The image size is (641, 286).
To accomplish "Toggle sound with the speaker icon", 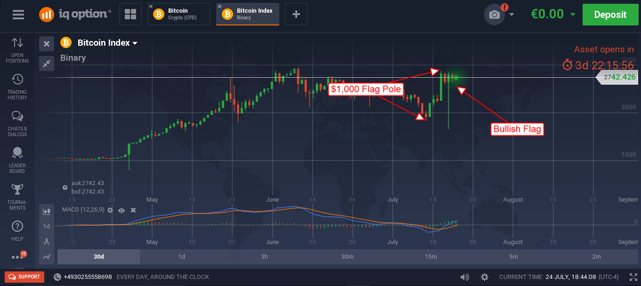I will 465,277.
